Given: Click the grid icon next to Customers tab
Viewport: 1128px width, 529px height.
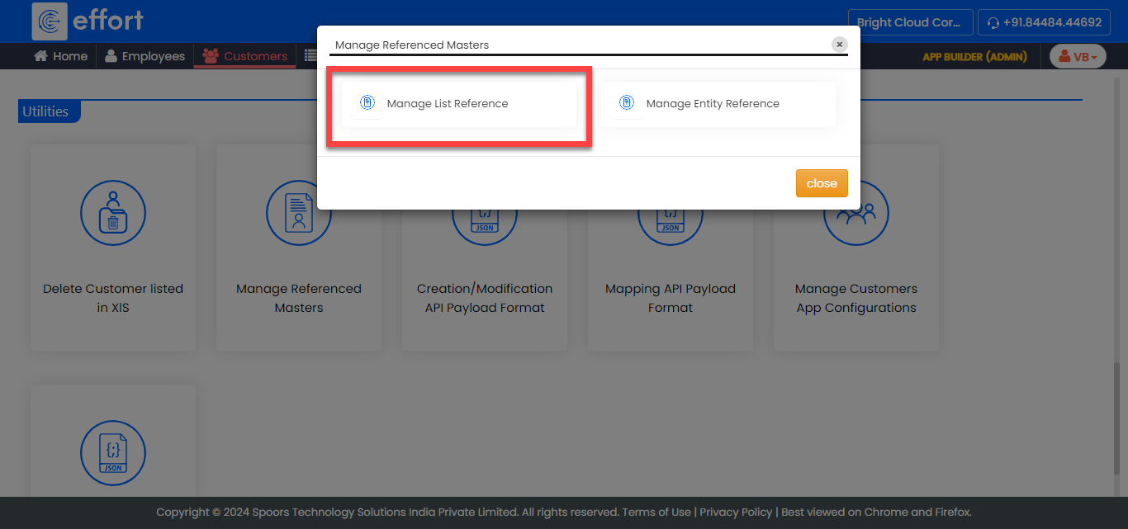Looking at the screenshot, I should [x=310, y=56].
